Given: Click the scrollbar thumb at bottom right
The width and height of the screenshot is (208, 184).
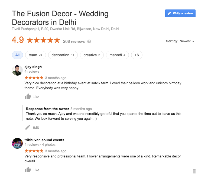Looking at the screenshot, I should (194, 171).
